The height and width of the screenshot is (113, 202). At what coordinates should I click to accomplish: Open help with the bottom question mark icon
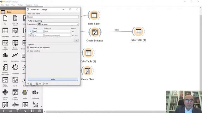(x=39, y=111)
